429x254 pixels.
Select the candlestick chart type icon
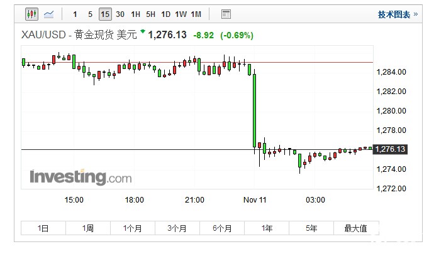coord(31,14)
